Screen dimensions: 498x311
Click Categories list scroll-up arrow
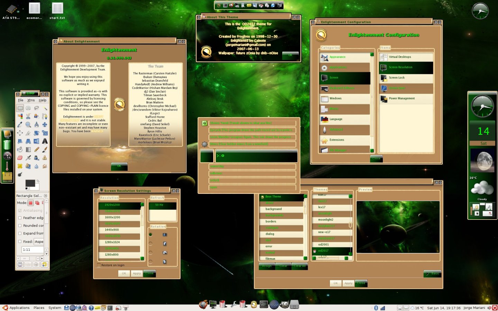click(x=372, y=54)
